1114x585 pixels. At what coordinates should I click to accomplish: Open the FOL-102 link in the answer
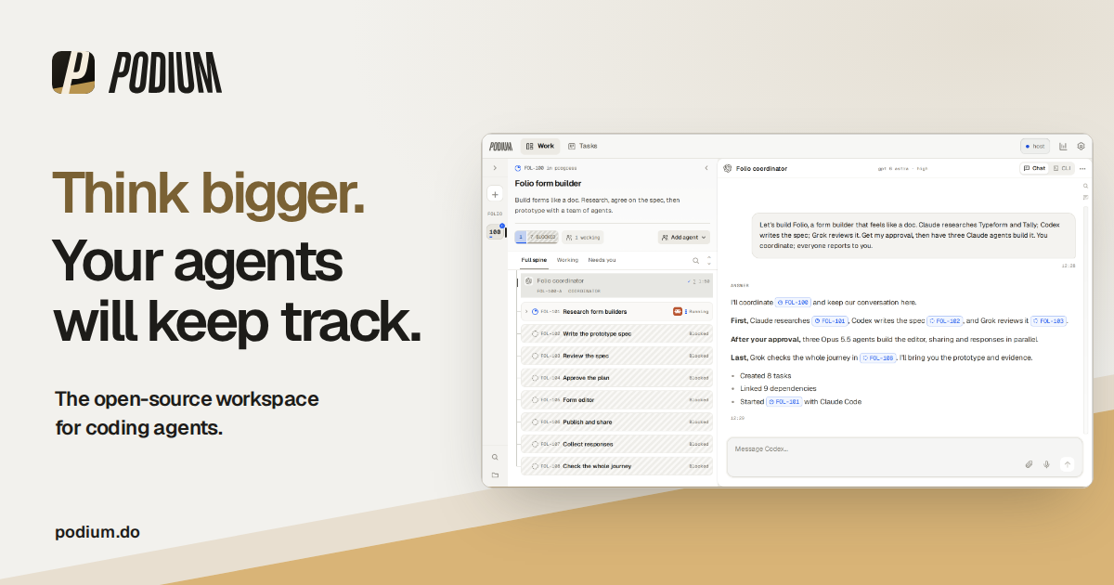[x=945, y=320]
